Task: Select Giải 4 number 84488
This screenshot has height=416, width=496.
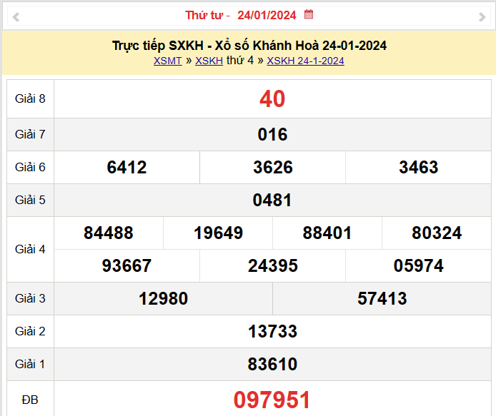Action: pos(109,233)
